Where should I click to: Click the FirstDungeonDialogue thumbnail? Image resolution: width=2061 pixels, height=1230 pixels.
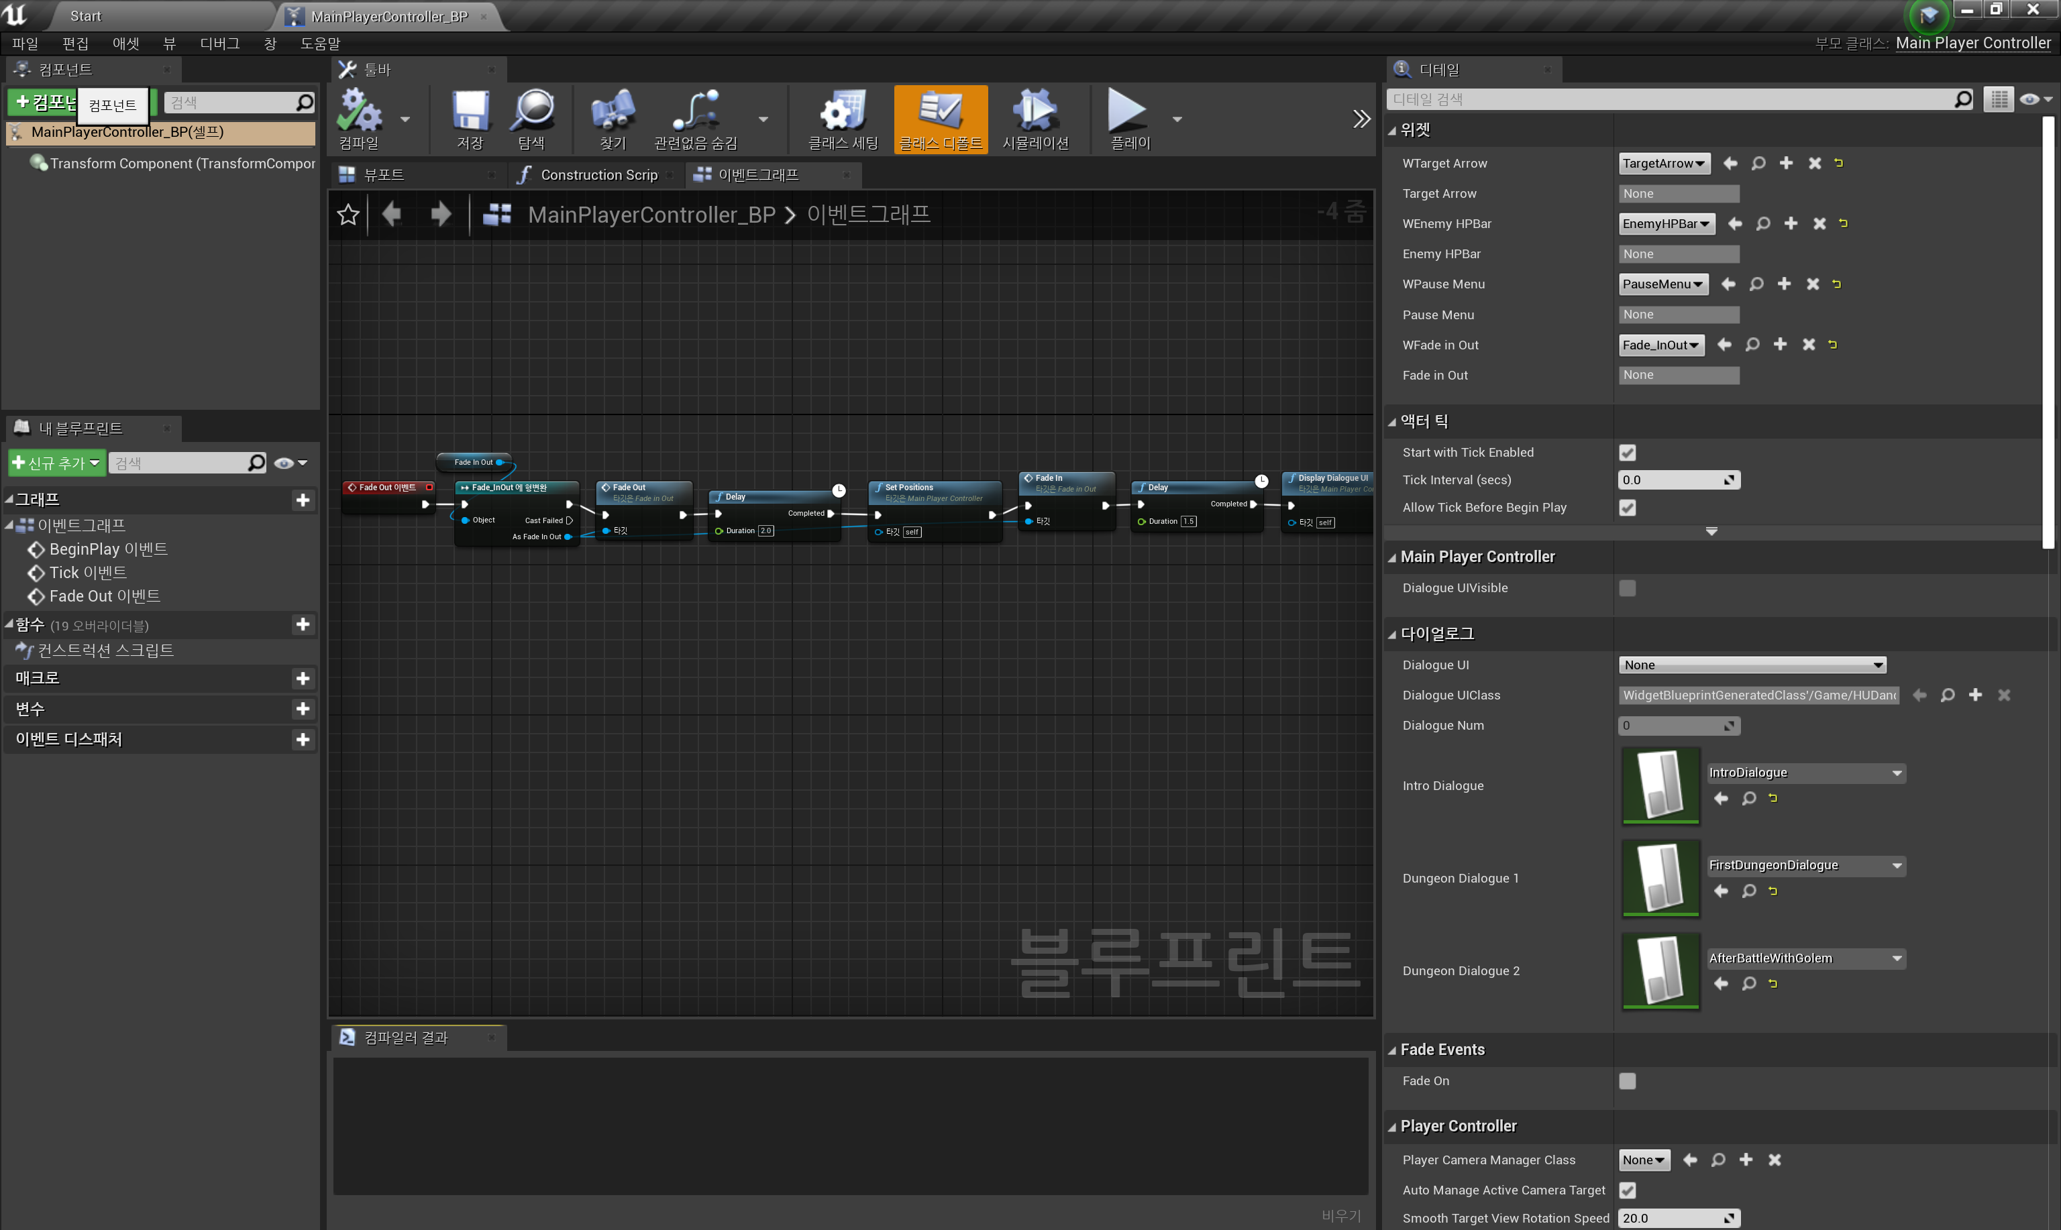(1660, 879)
